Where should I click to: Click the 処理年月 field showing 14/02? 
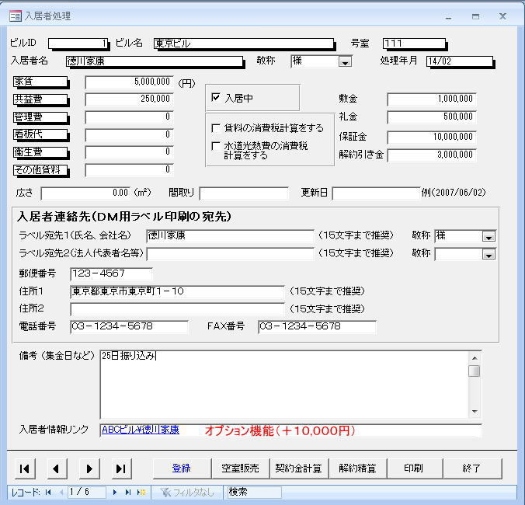(x=460, y=61)
